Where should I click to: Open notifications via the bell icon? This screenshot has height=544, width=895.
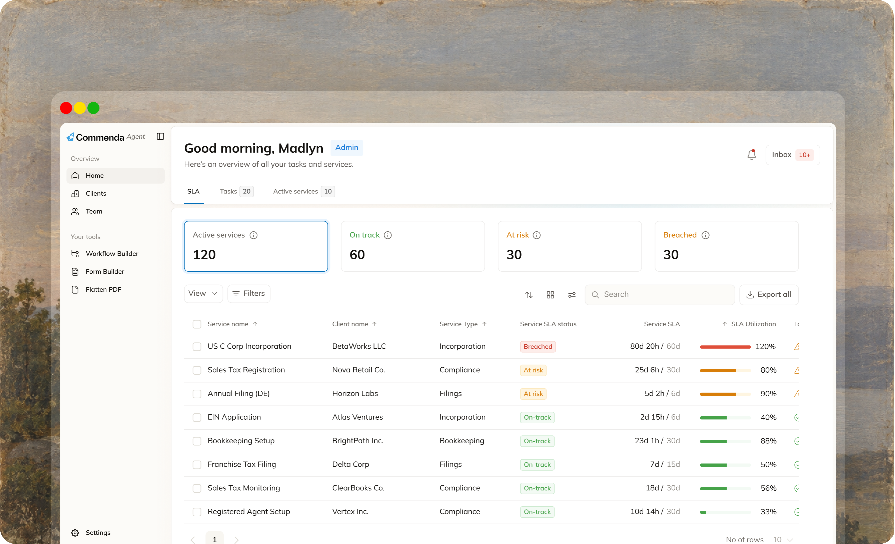tap(752, 155)
